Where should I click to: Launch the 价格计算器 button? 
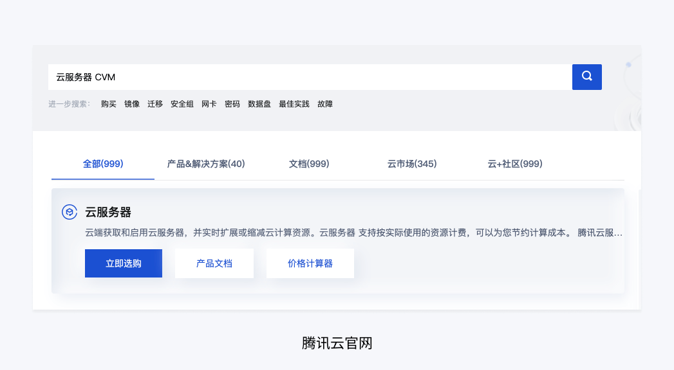click(x=310, y=263)
